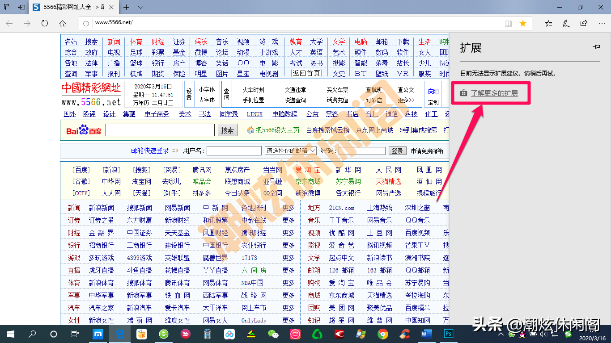Open the tabs you've set aside icon

pos(7,7)
